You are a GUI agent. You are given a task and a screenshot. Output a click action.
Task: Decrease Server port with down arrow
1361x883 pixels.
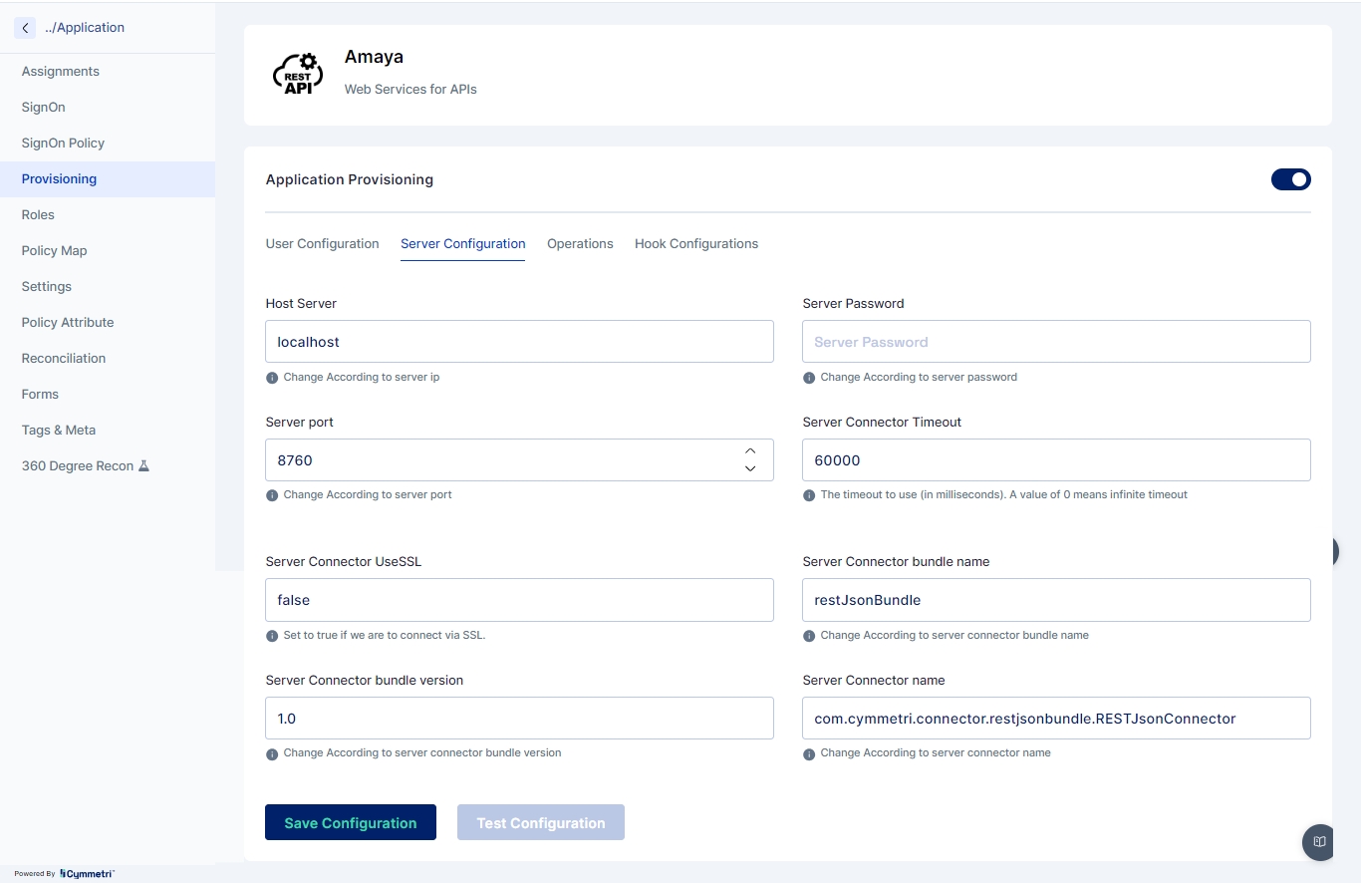pos(750,468)
